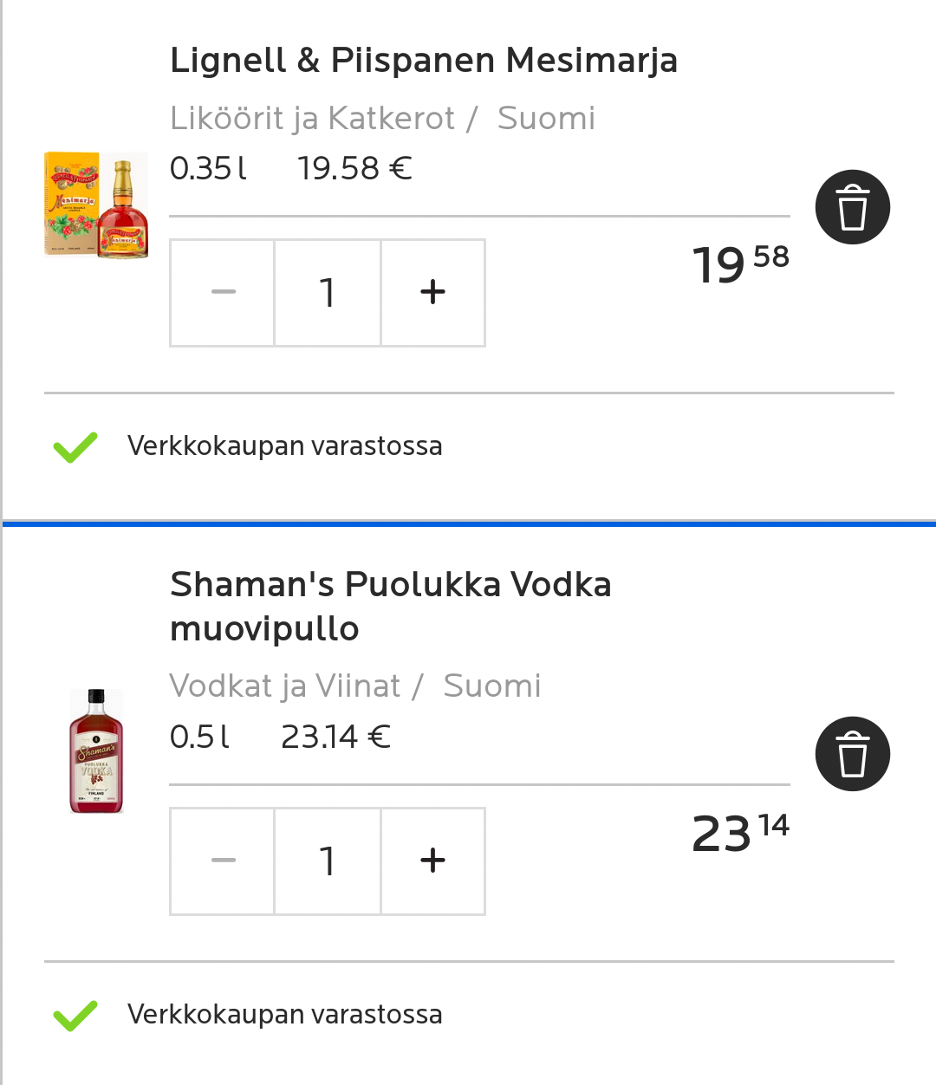Remove Shaman's Puolukka Vodka with trash icon
936x1085 pixels.
(x=852, y=754)
